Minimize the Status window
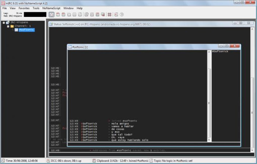This screenshot has height=164, width=257. tap(235, 23)
